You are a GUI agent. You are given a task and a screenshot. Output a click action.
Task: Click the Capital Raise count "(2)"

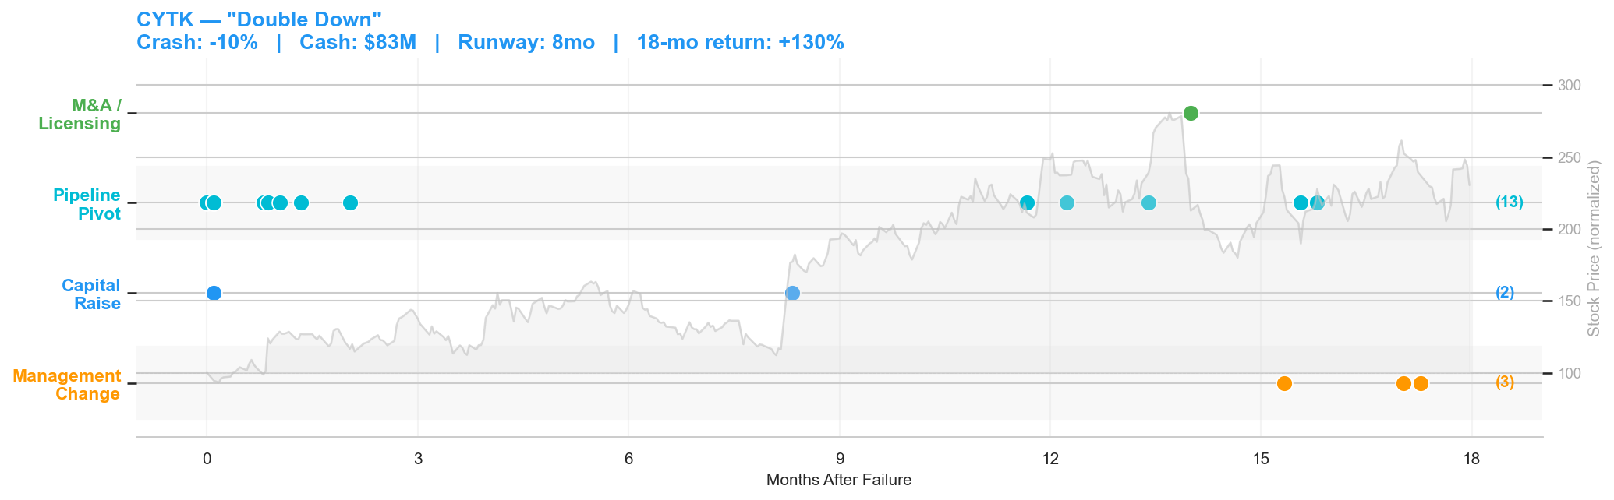tap(1505, 293)
